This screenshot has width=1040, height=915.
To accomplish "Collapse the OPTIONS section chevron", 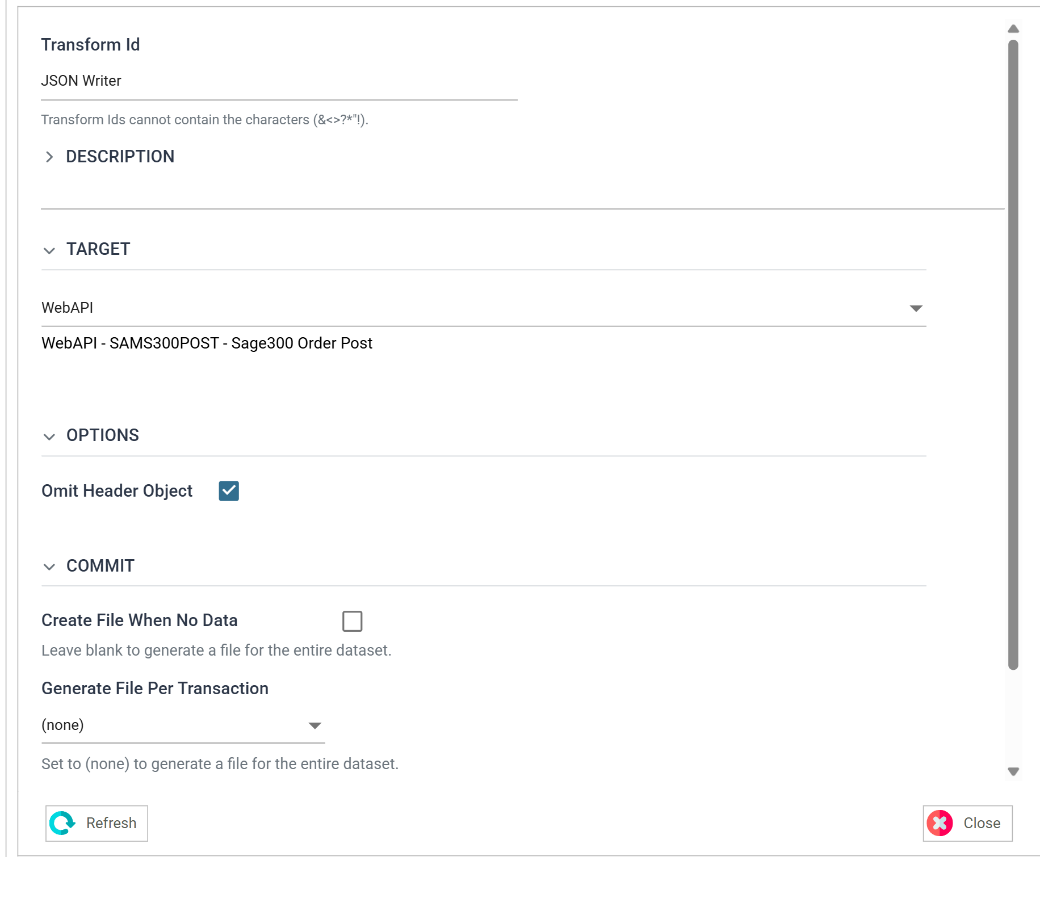I will click(49, 436).
